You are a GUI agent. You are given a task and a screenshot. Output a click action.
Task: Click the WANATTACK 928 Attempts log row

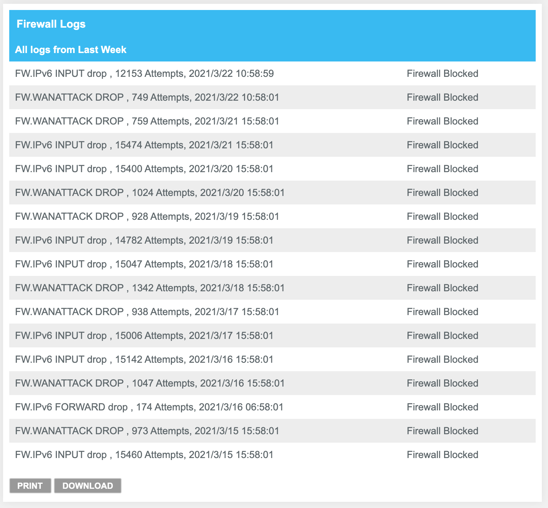(147, 216)
